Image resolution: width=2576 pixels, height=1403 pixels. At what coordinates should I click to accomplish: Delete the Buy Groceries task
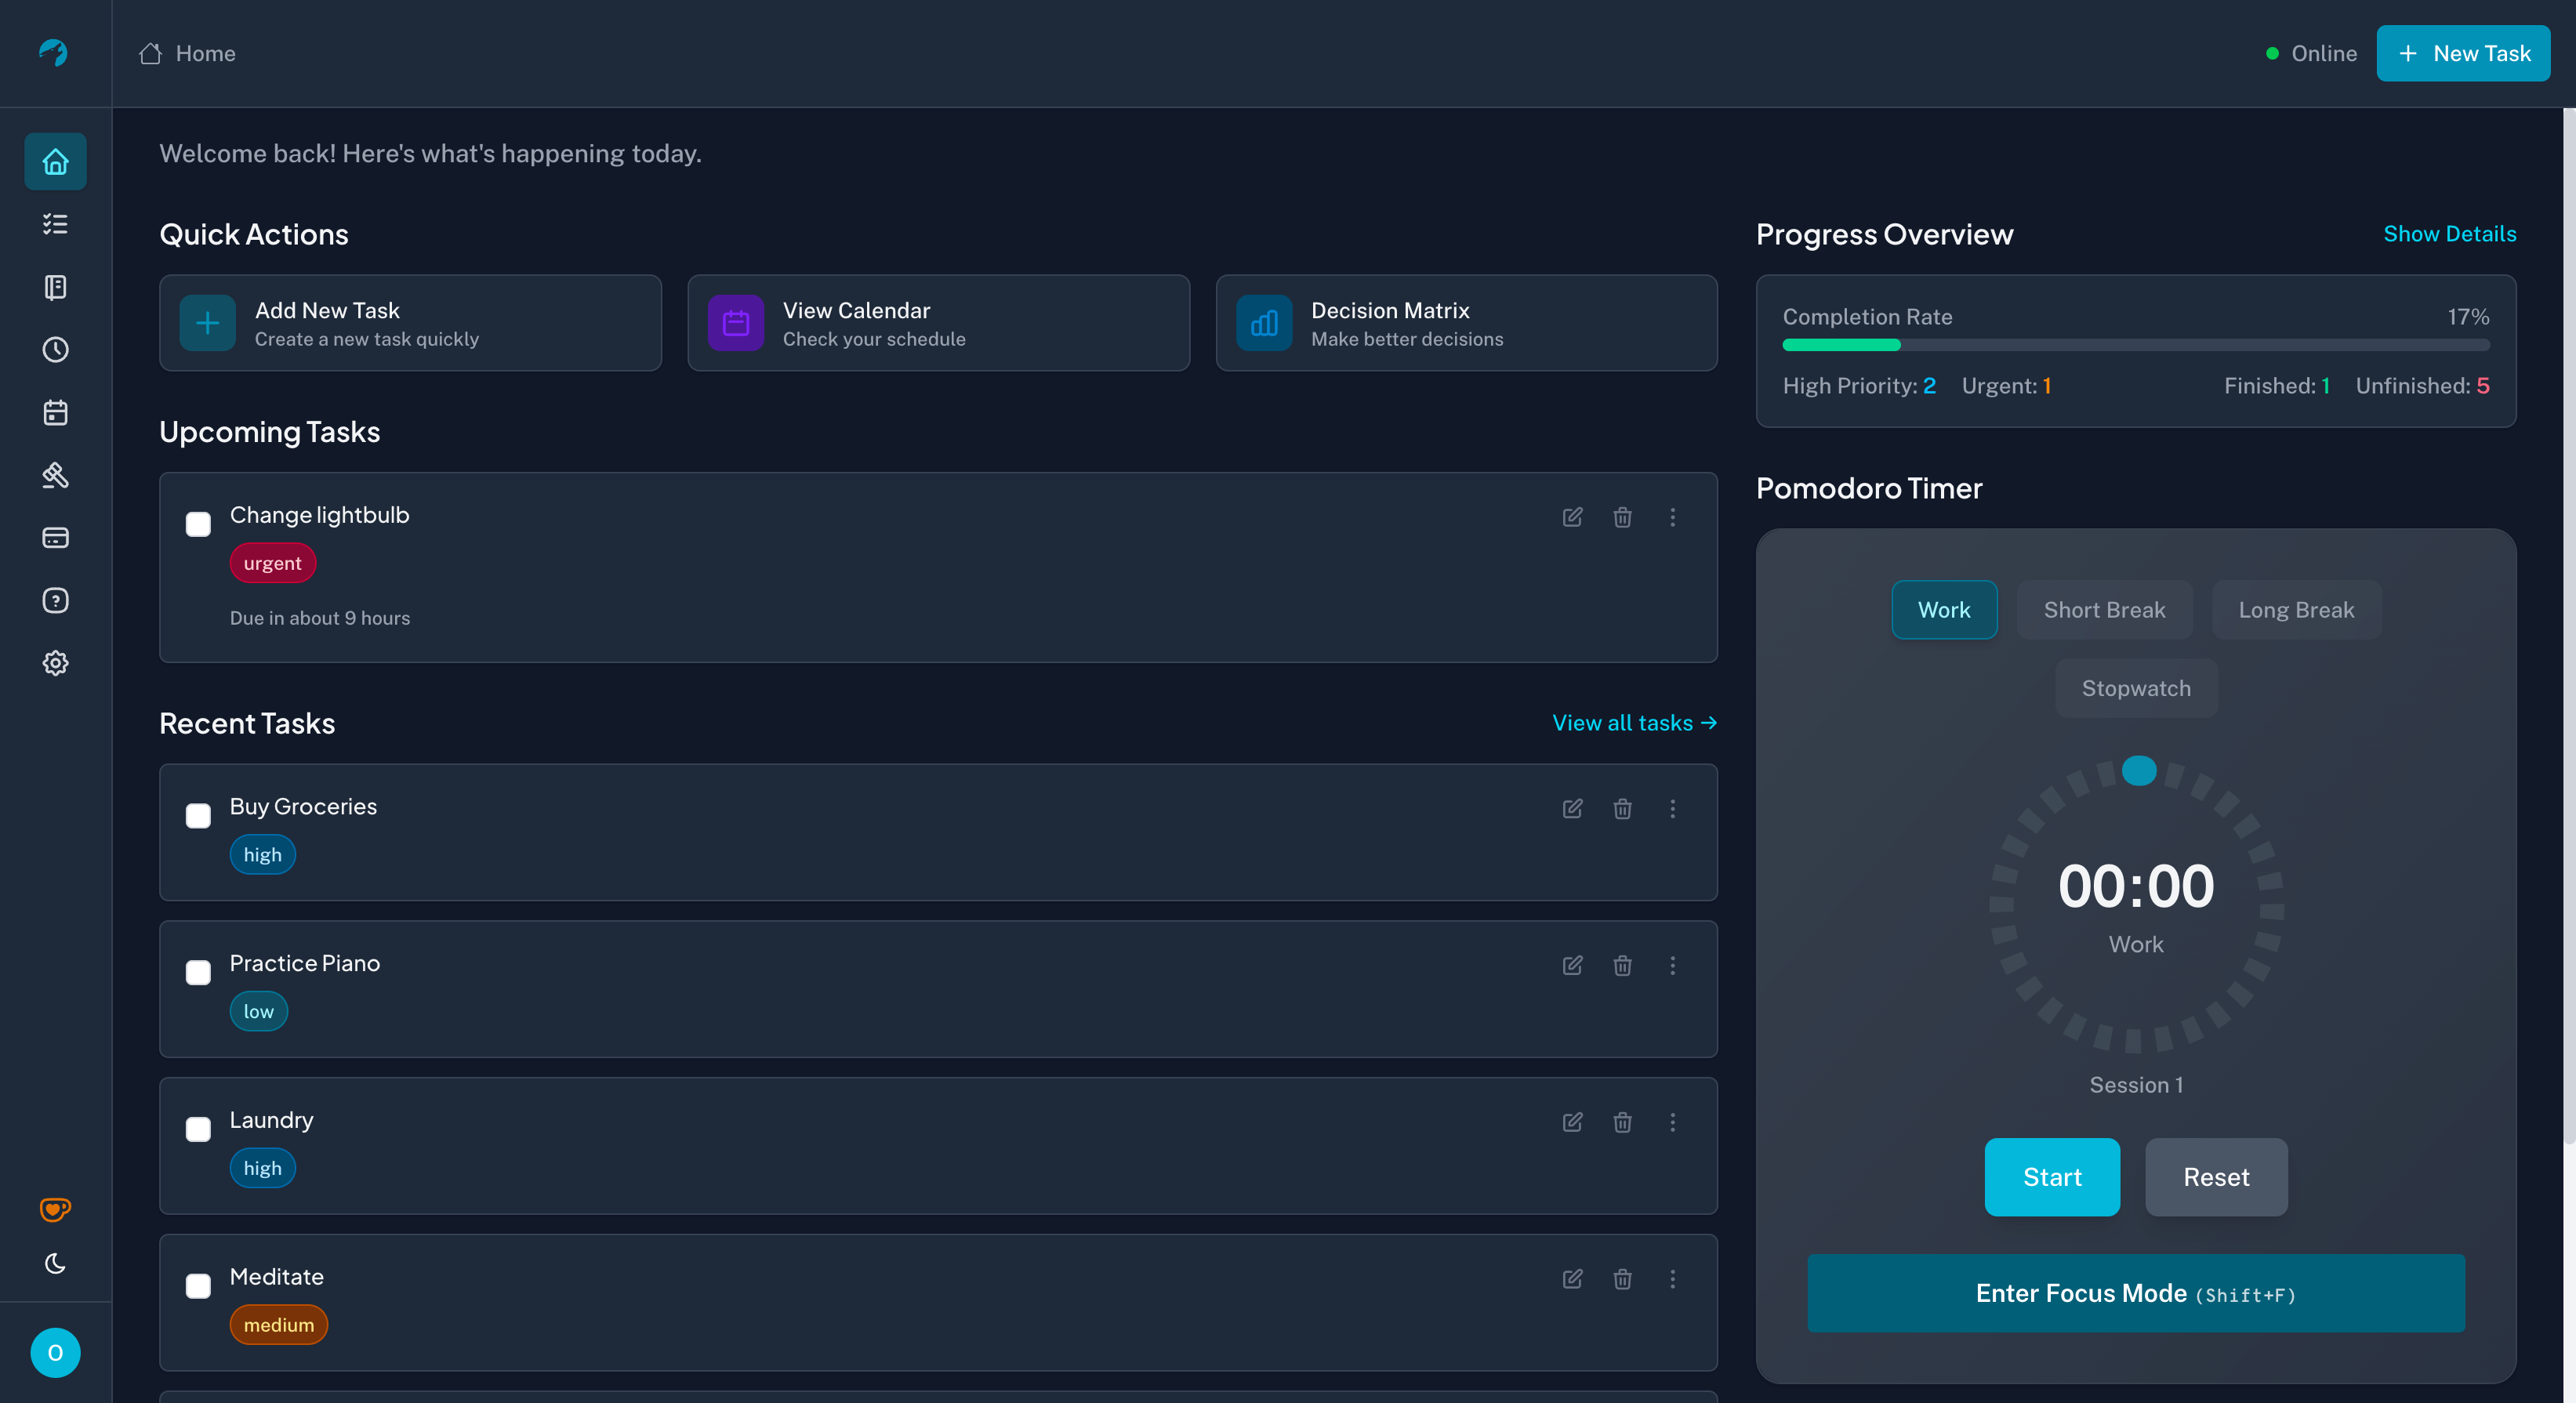click(1622, 808)
